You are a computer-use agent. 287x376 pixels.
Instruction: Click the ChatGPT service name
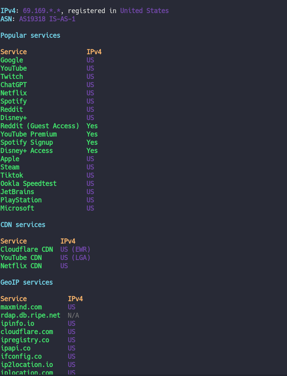[13, 85]
